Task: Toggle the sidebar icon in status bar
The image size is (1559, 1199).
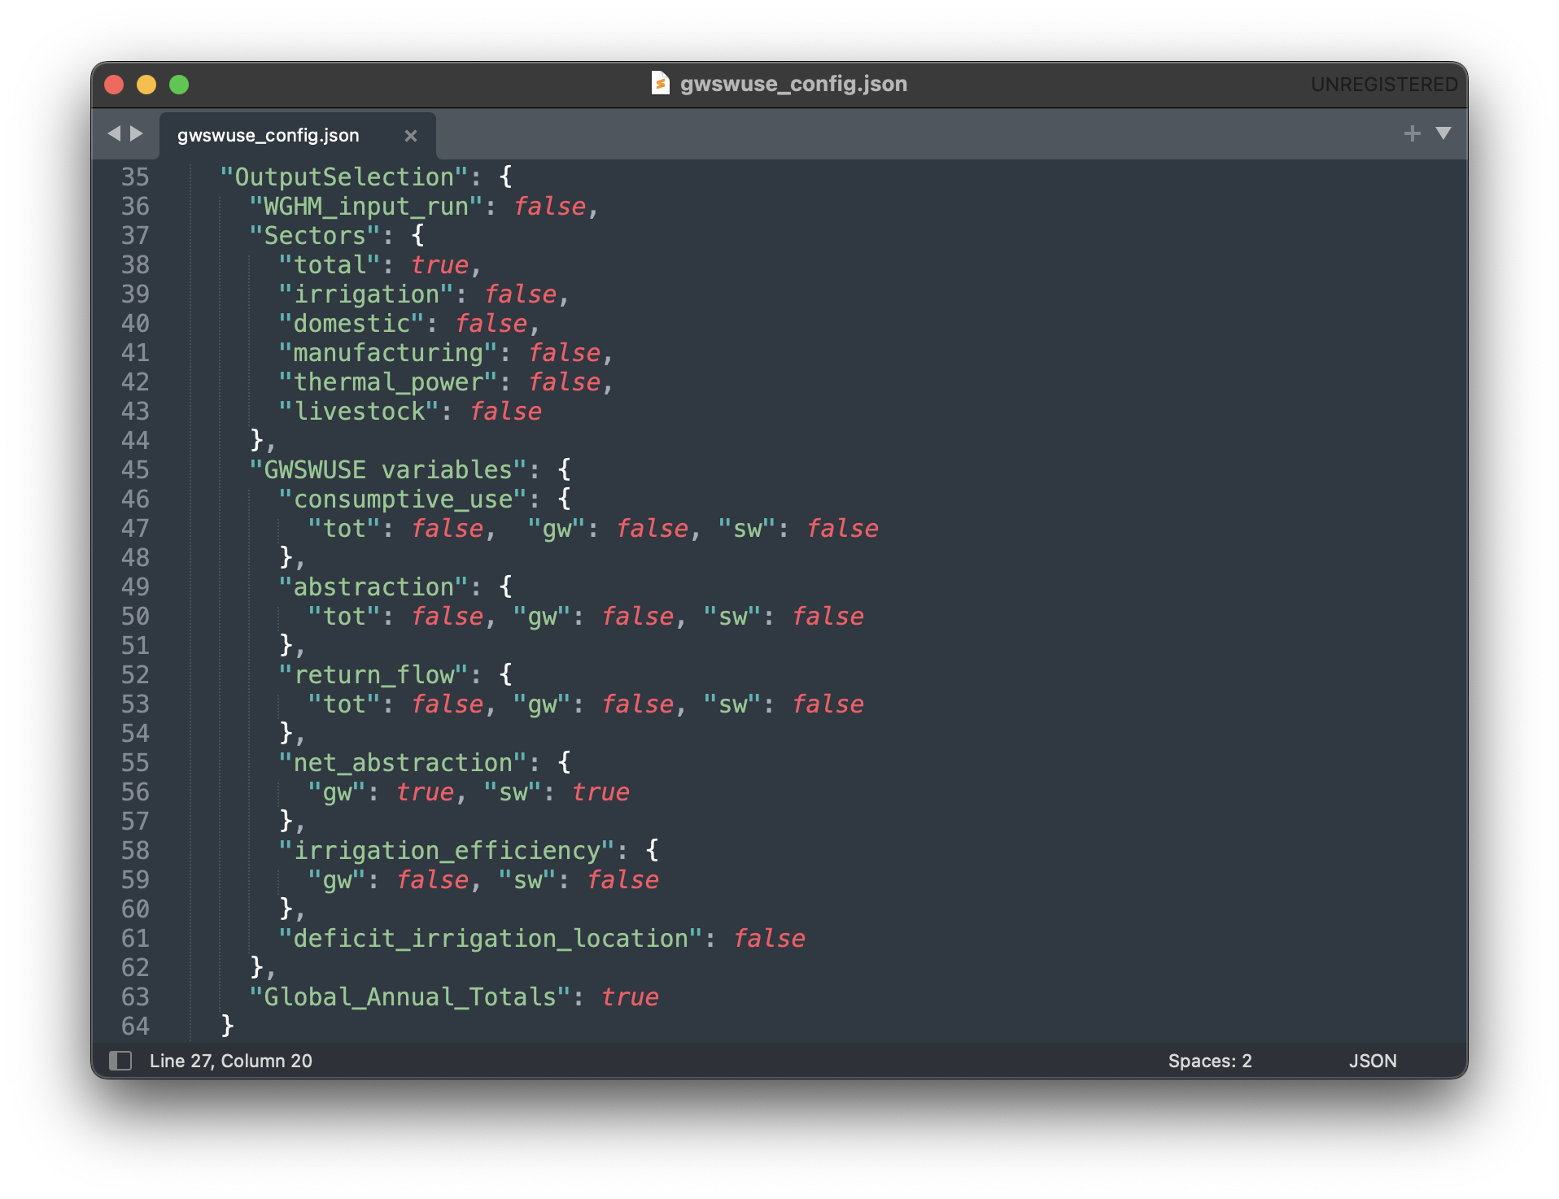Action: tap(120, 1061)
